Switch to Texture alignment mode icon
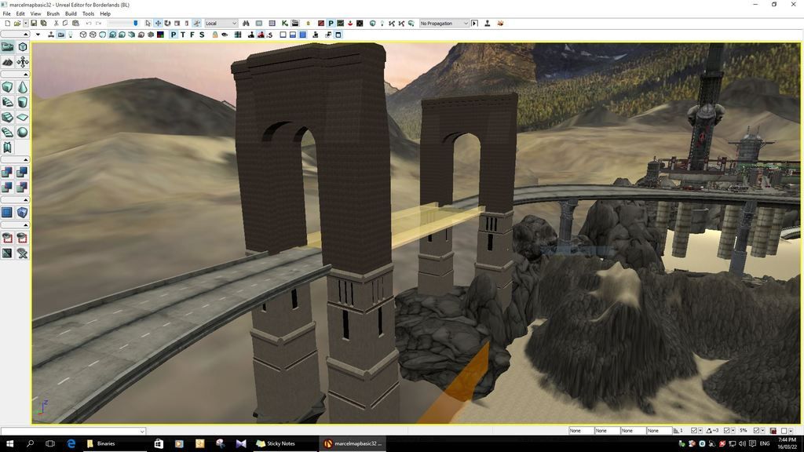804x452 pixels. 23,62
